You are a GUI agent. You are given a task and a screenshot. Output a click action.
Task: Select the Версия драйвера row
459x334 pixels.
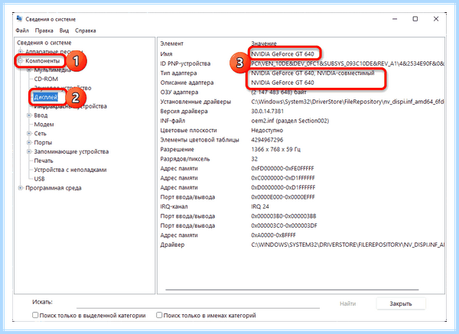301,111
